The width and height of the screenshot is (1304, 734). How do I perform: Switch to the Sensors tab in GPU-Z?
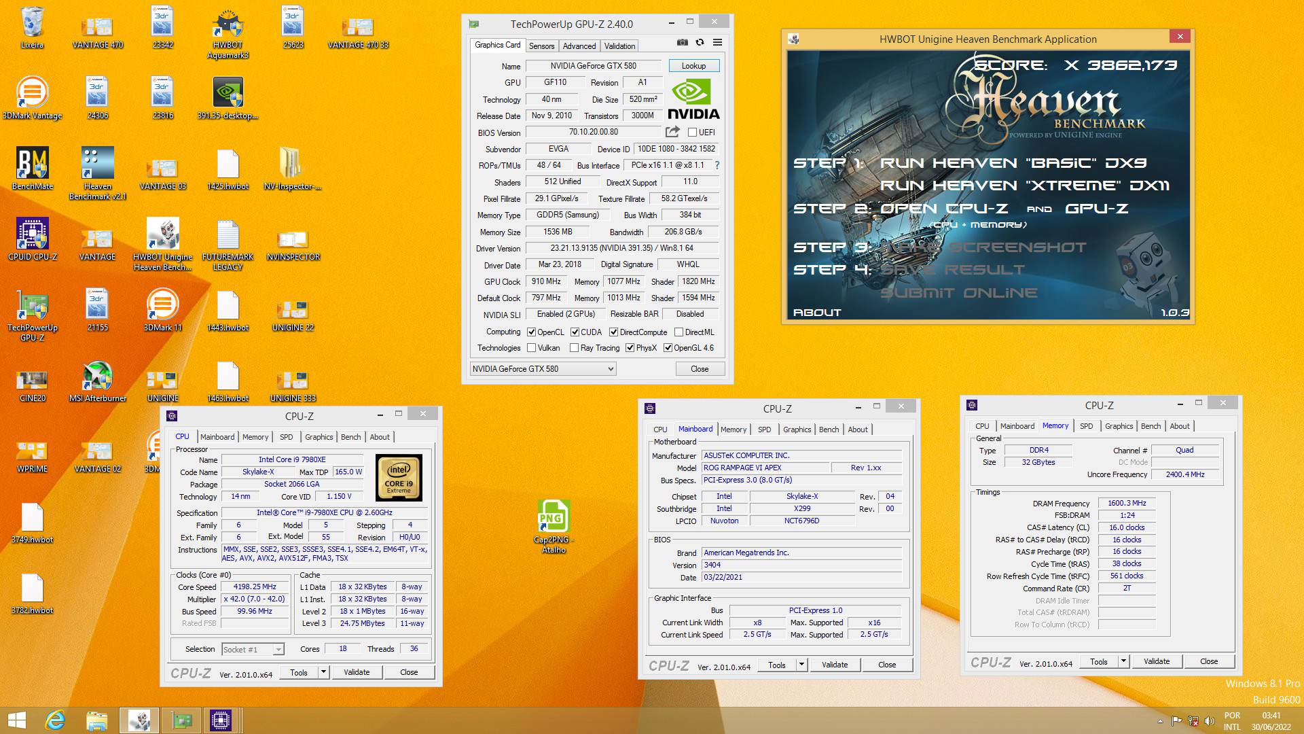pyautogui.click(x=541, y=46)
